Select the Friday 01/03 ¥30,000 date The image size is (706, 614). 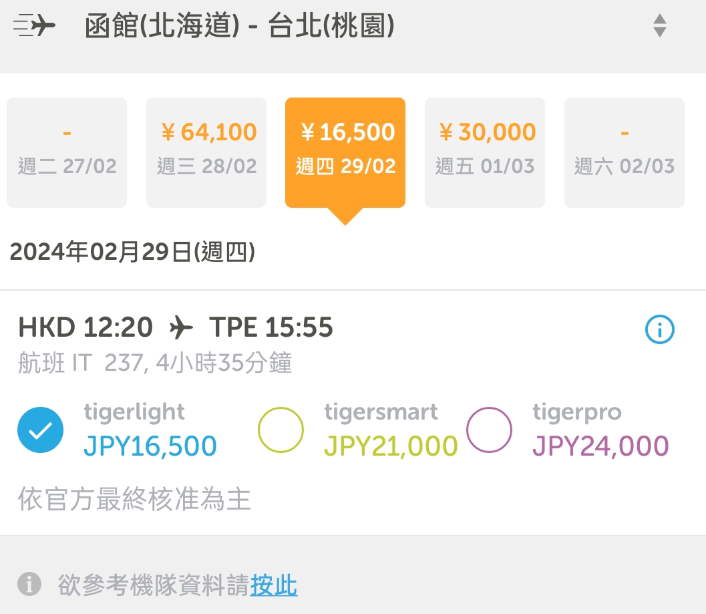(485, 152)
